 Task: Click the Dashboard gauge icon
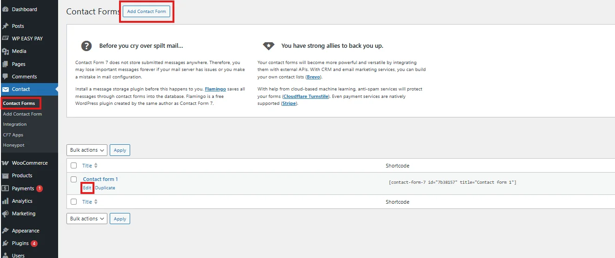pos(6,9)
